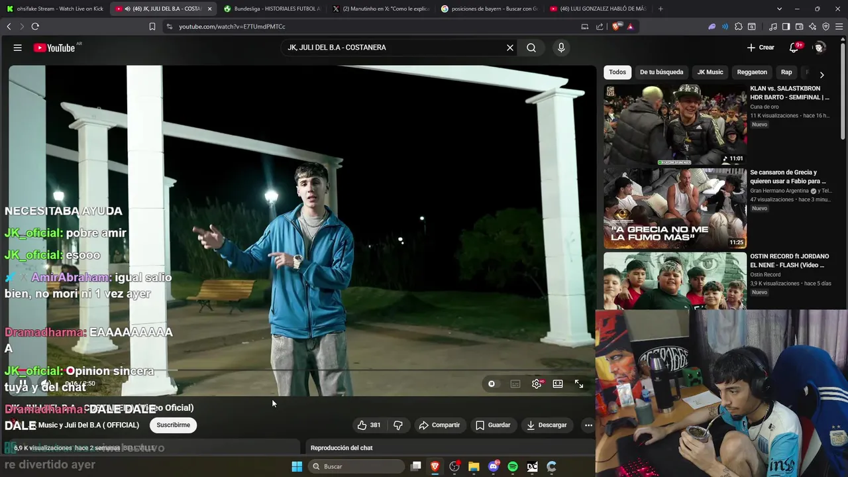Open the browser extensions puzzle icon
Screen dimensions: 848x477
[x=739, y=26]
